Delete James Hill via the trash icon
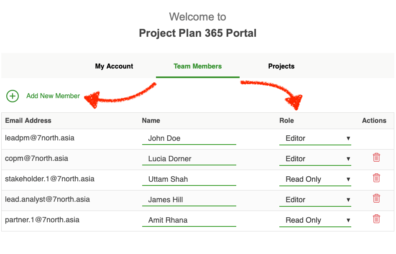The image size is (396, 254). (x=376, y=198)
